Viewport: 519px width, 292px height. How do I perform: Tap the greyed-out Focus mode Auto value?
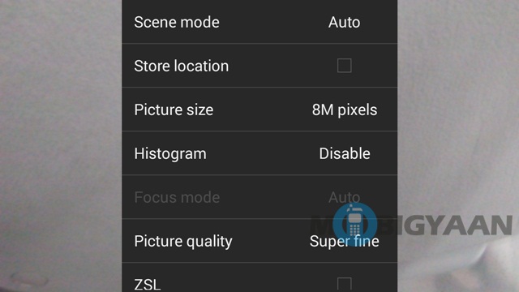coord(344,197)
